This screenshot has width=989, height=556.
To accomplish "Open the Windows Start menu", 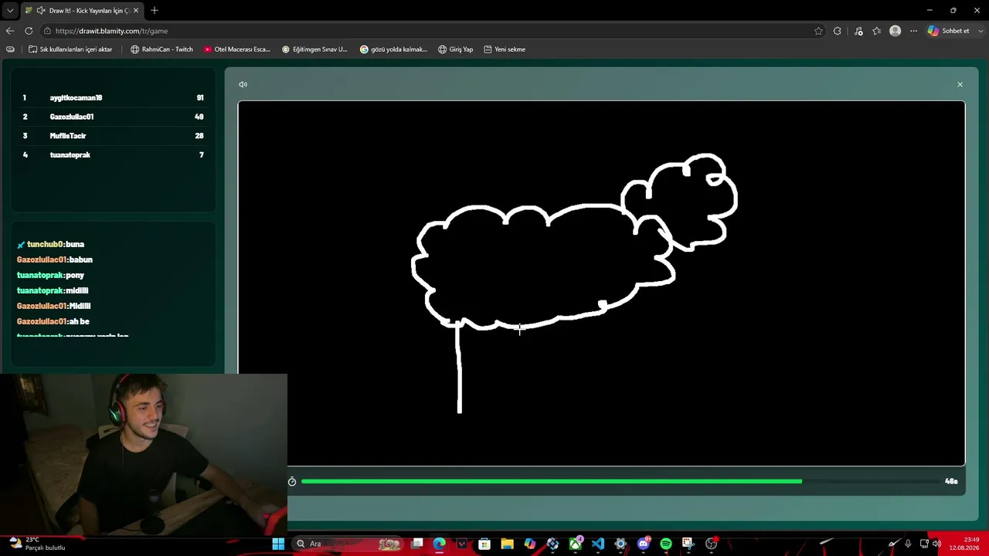I will (278, 544).
